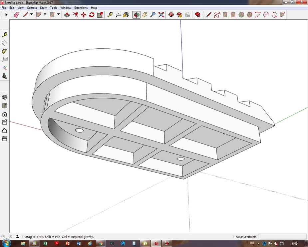Image resolution: width=308 pixels, height=247 pixels.
Task: Open the Camera menu
Action: (x=32, y=7)
